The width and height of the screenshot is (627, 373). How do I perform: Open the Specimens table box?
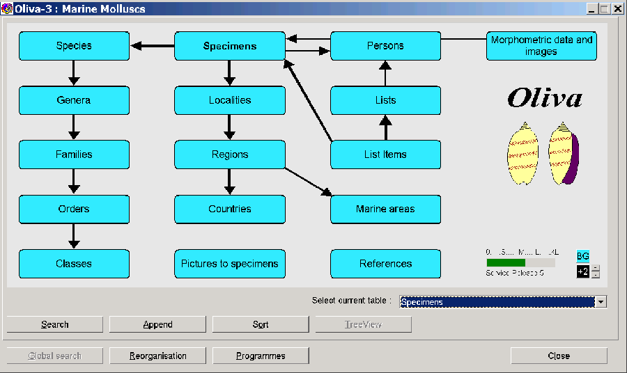click(x=229, y=46)
